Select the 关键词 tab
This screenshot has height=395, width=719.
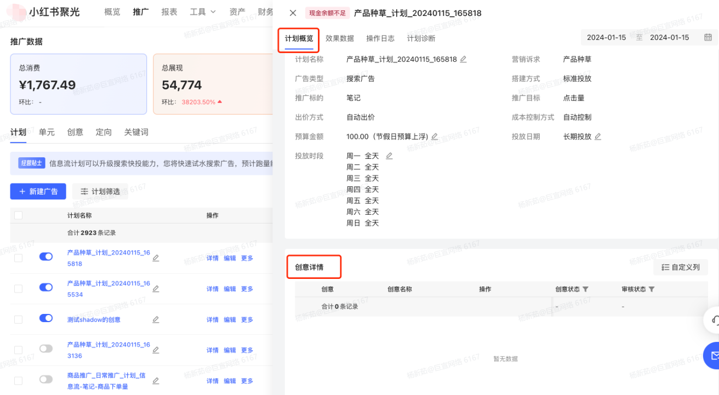click(x=136, y=132)
